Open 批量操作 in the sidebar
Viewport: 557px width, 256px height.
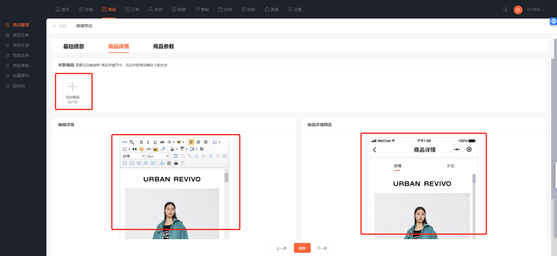coord(21,76)
